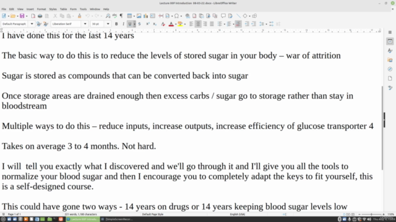Insert hyperlink globe icon
The width and height of the screenshot is (396, 222).
tap(187, 16)
